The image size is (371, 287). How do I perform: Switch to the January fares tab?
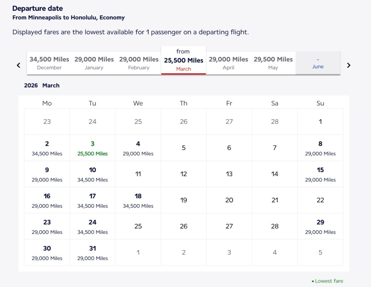(x=94, y=63)
